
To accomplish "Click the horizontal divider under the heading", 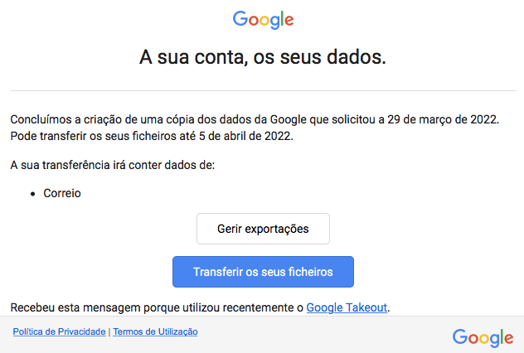I will pos(264,90).
